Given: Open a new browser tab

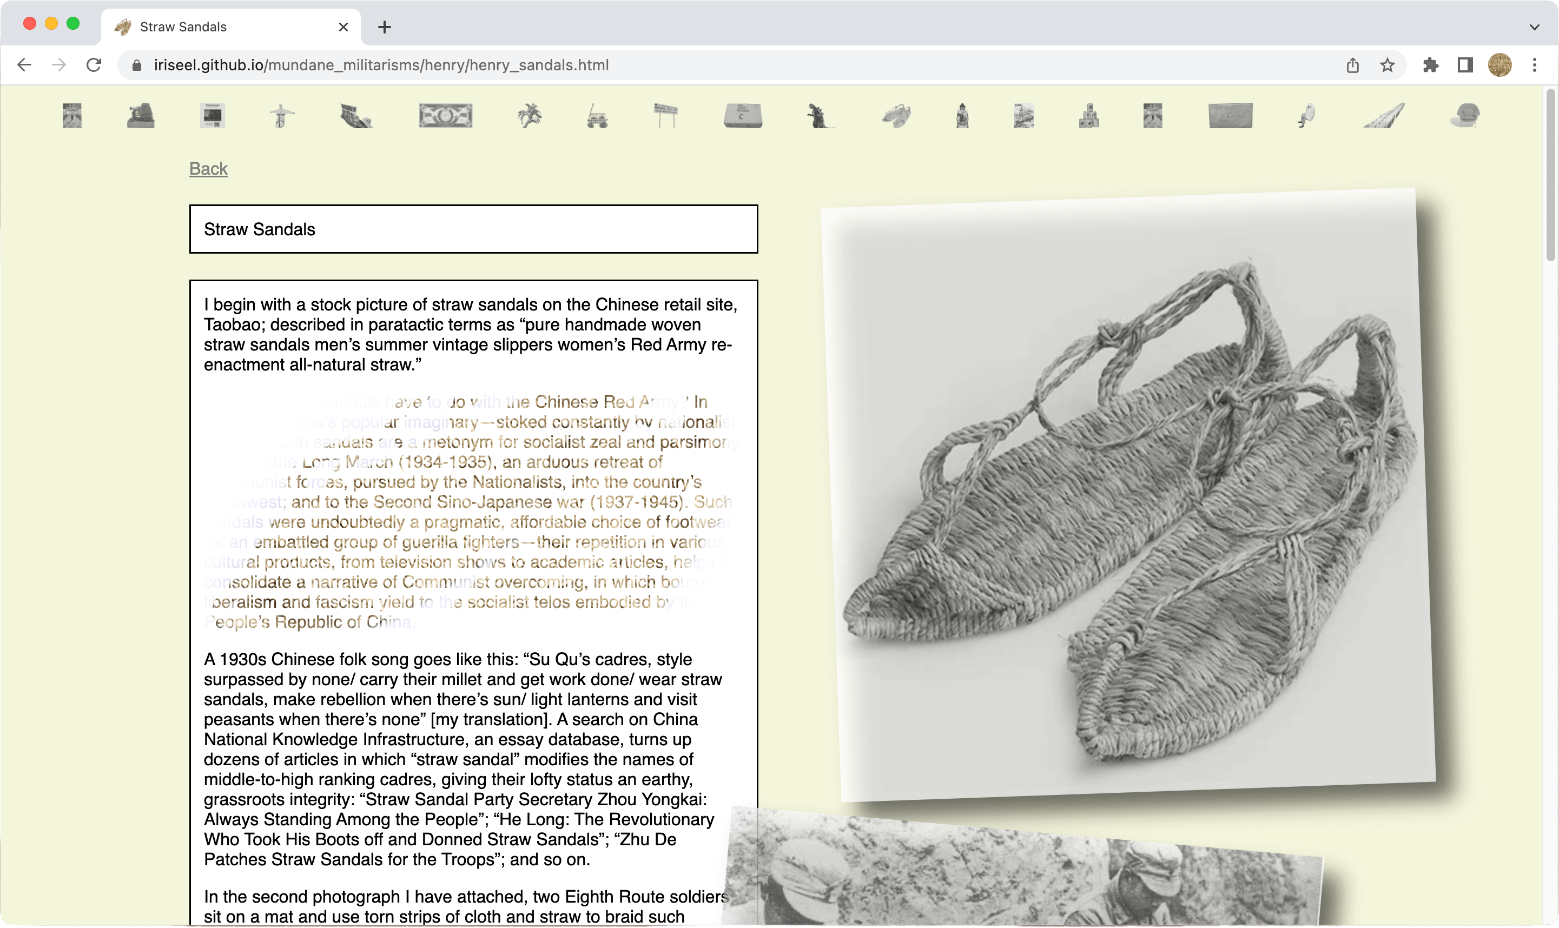Looking at the screenshot, I should pyautogui.click(x=385, y=27).
